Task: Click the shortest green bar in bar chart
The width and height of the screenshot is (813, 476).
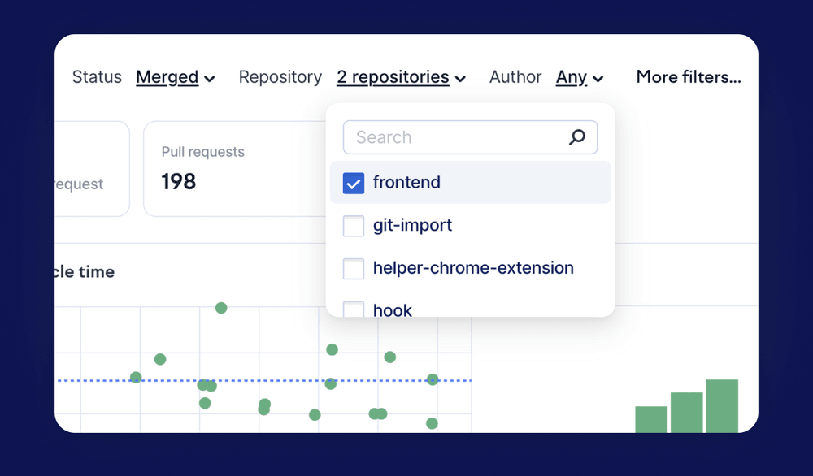Action: coord(651,418)
